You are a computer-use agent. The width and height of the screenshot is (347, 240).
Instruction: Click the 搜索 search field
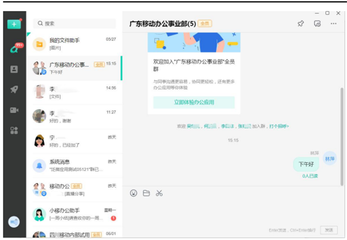tap(75, 24)
